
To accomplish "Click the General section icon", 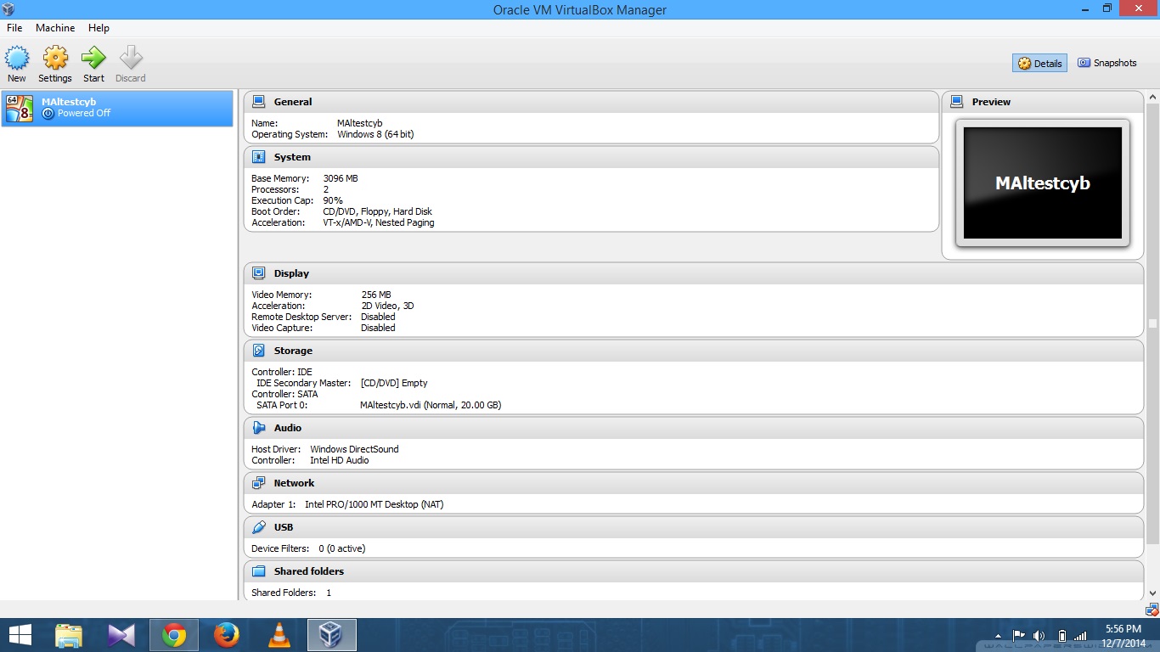I will [x=259, y=102].
